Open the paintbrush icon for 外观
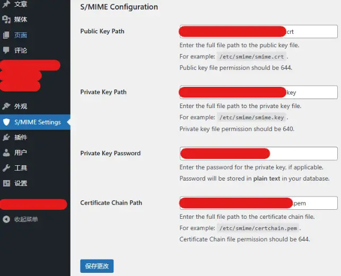 coord(6,106)
